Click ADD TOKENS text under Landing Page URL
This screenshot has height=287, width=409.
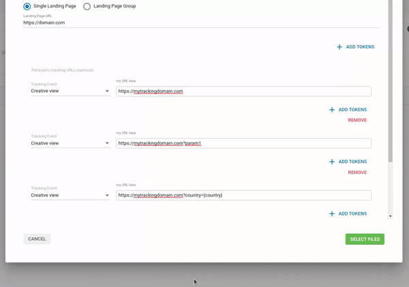(360, 47)
